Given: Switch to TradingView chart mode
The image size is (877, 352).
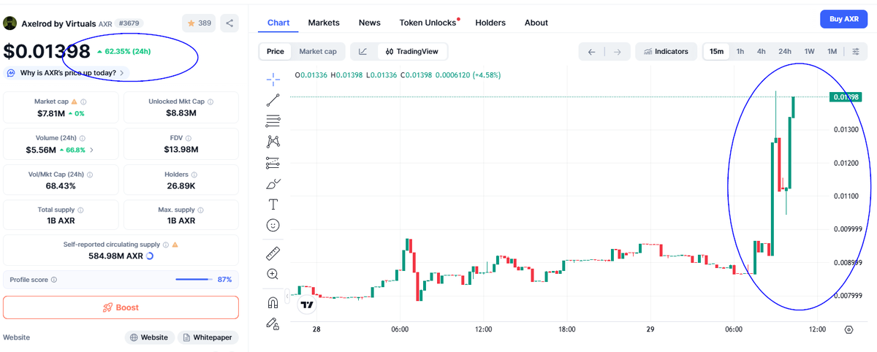Looking at the screenshot, I should point(411,52).
